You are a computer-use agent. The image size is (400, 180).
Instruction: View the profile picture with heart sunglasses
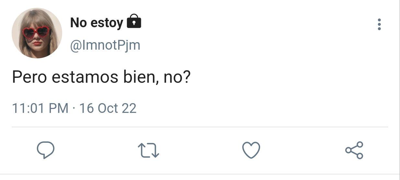(x=37, y=33)
